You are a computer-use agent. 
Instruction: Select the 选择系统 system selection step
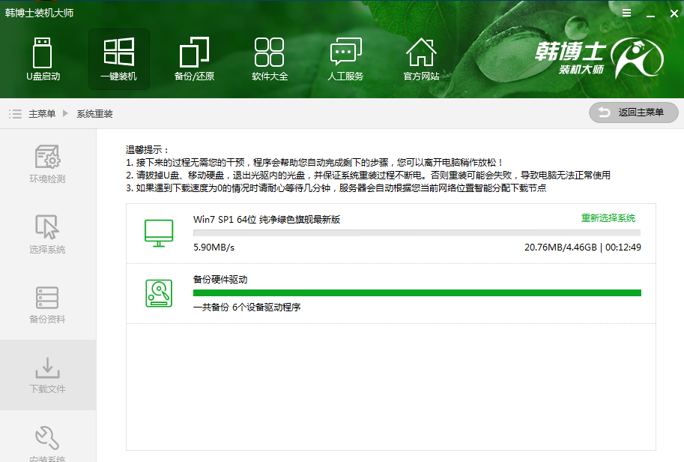(47, 232)
